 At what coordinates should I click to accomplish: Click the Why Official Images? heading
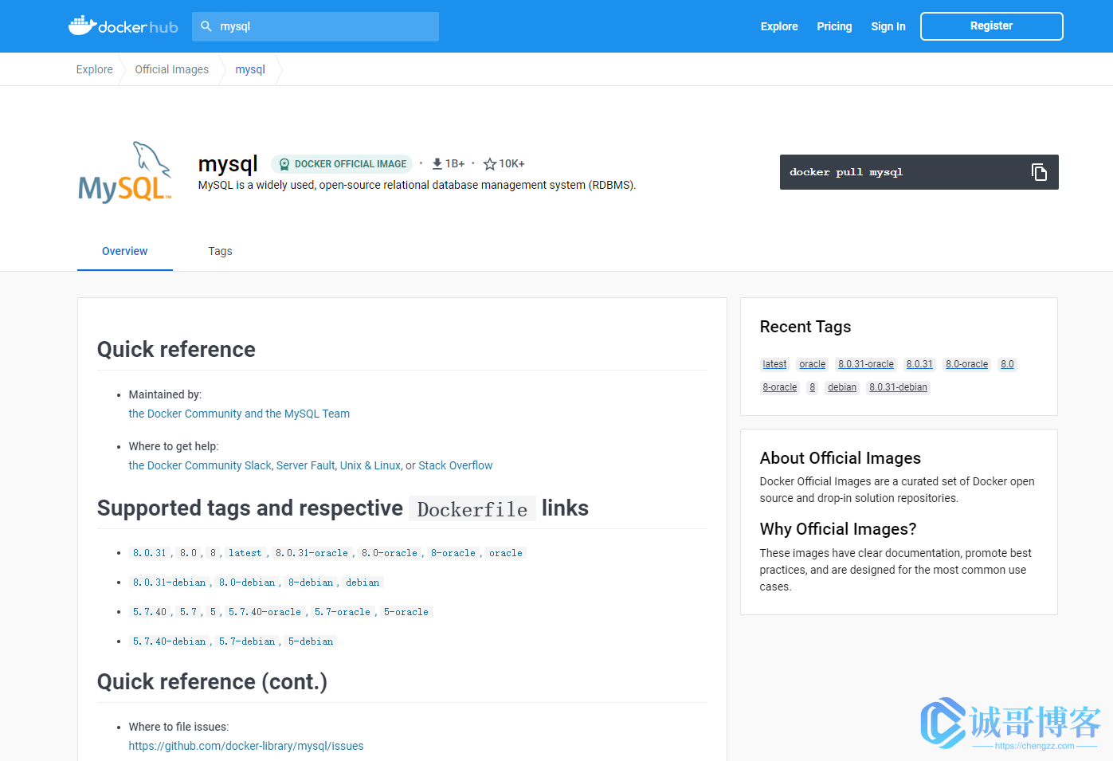(x=838, y=529)
